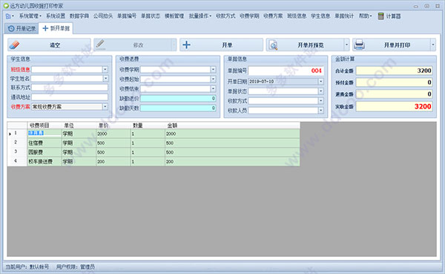Open the 单据统计 menu item
Screen dimensions: 445x274
coord(344,16)
